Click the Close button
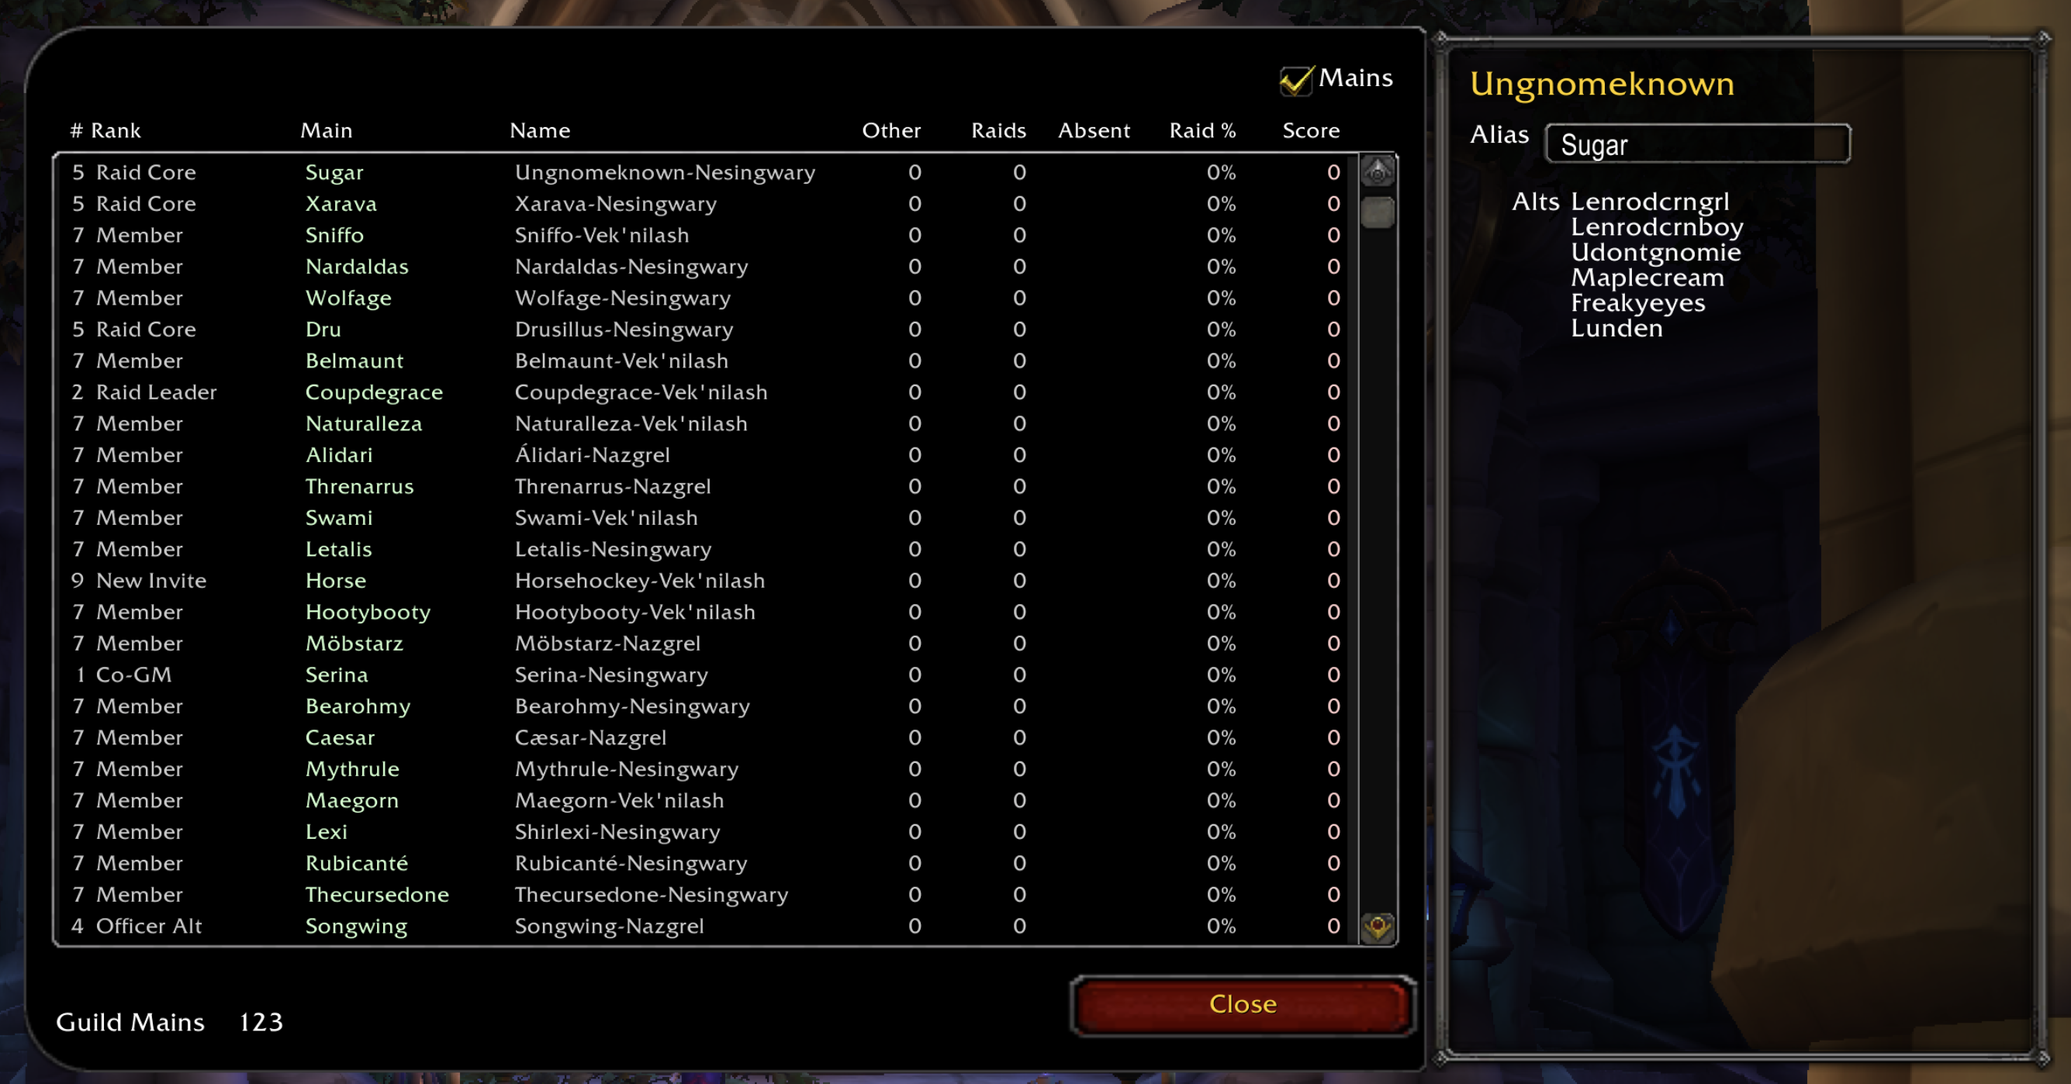The height and width of the screenshot is (1084, 2071). coord(1241,1005)
